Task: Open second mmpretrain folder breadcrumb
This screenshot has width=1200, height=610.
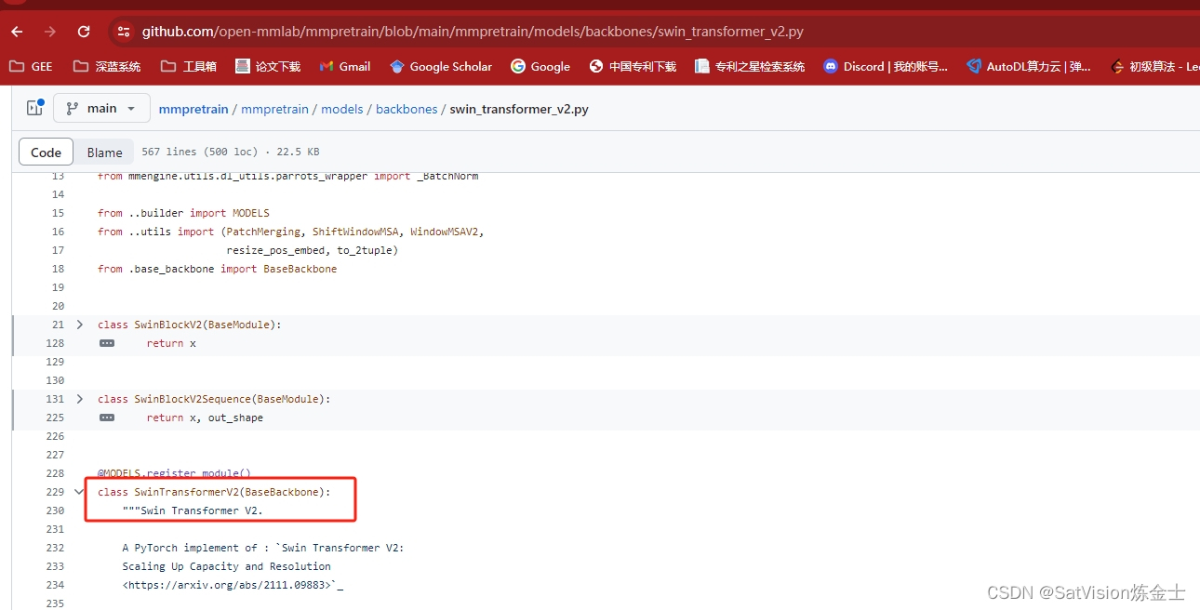Action: click(274, 109)
